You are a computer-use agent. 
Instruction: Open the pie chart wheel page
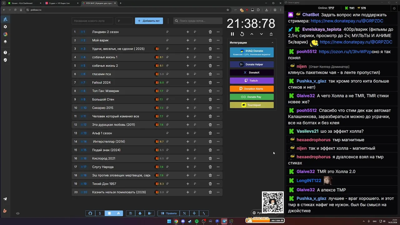(x=5, y=34)
